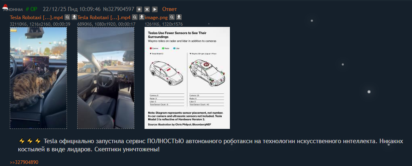This screenshot has width=412, height=166.
Task: Click post number №327904597
Action: 118,9
